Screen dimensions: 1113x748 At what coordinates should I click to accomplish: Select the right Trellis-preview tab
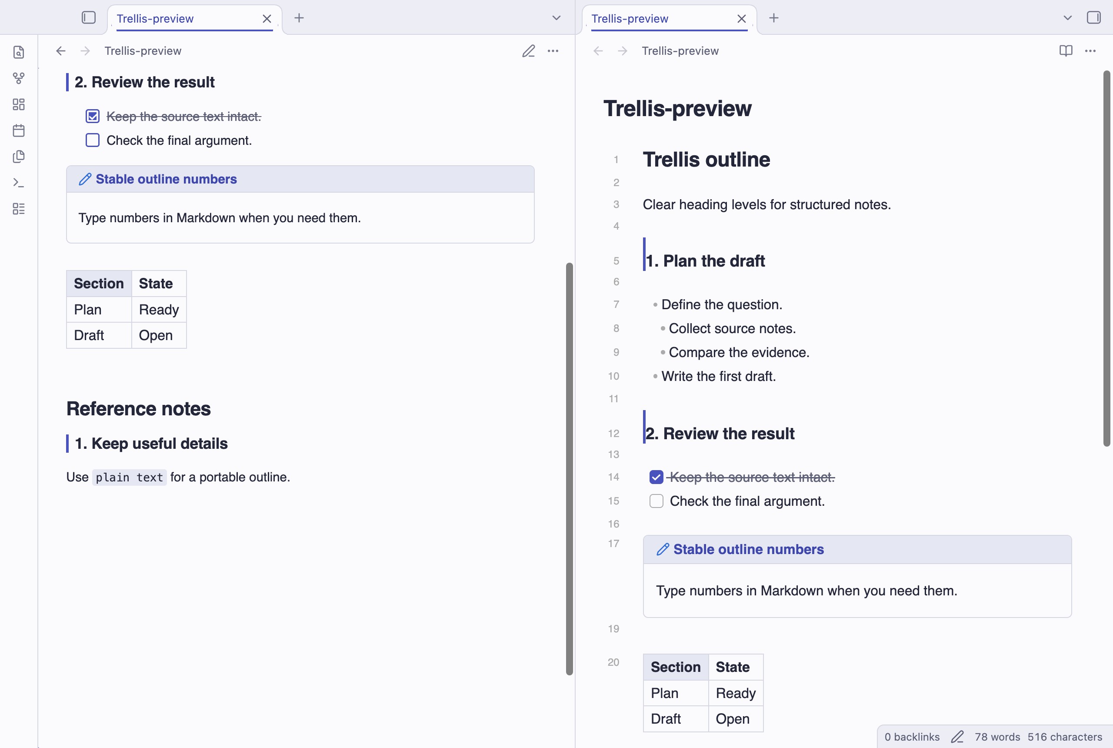[669, 19]
